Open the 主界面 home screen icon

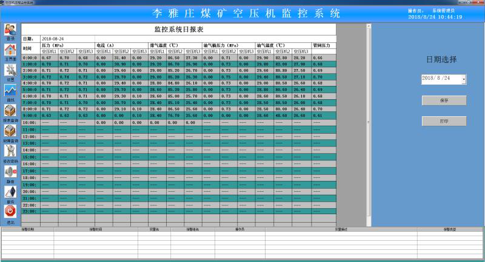(x=10, y=50)
